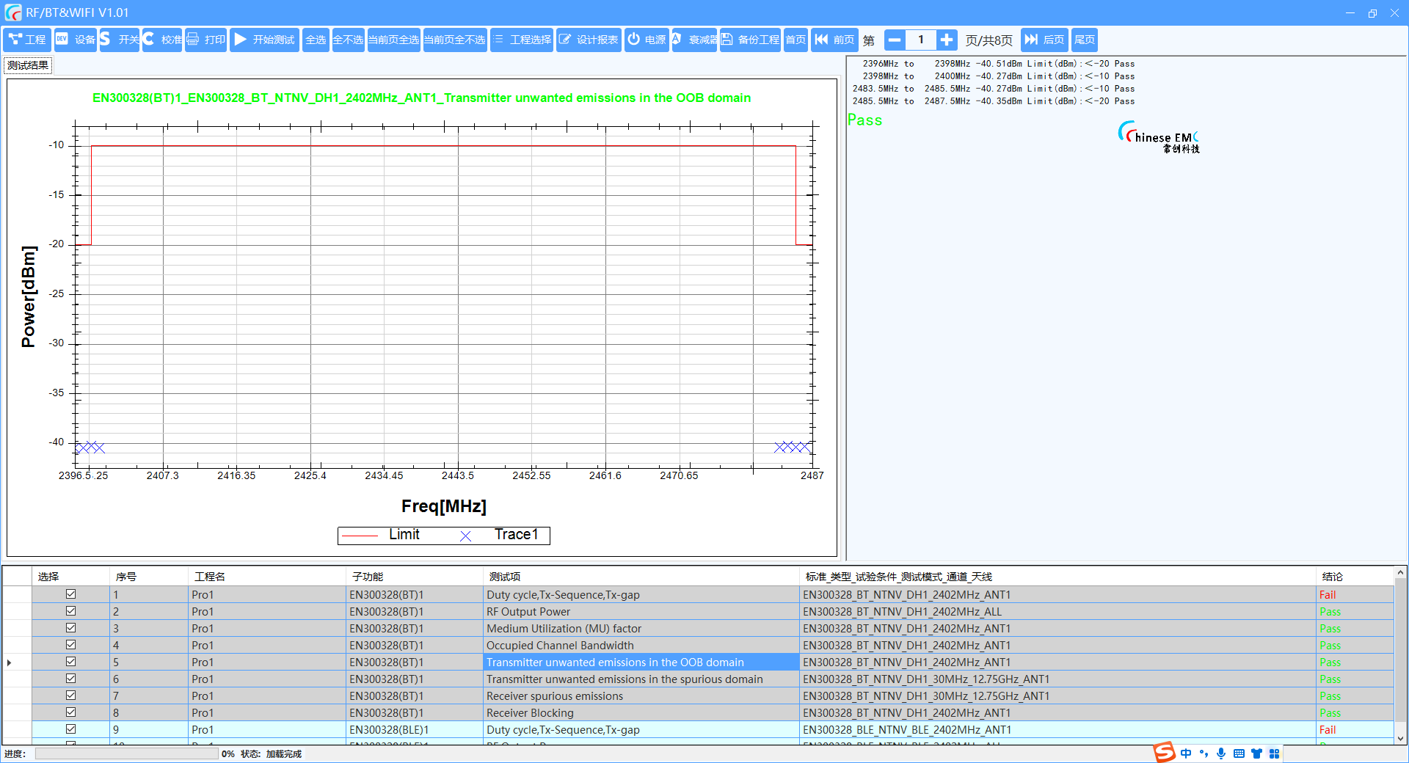This screenshot has height=763, width=1409.
Task: Click the 'EN300328(BLE)1' sub-function cell
Action: 414,730
